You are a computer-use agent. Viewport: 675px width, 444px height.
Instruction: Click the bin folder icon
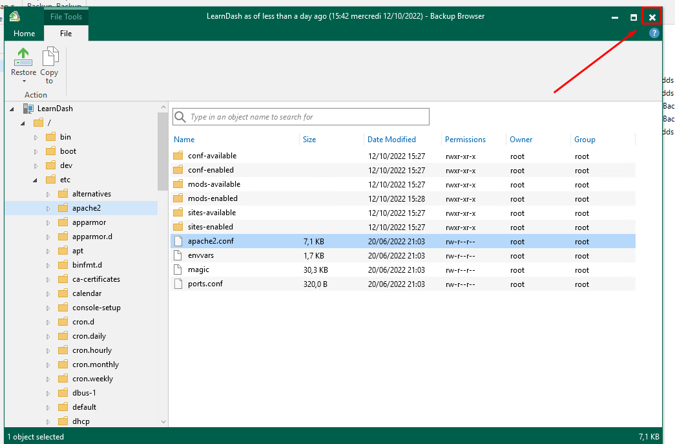click(51, 137)
